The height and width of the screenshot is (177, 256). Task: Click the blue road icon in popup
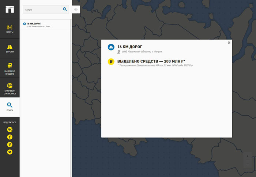[x=111, y=47]
